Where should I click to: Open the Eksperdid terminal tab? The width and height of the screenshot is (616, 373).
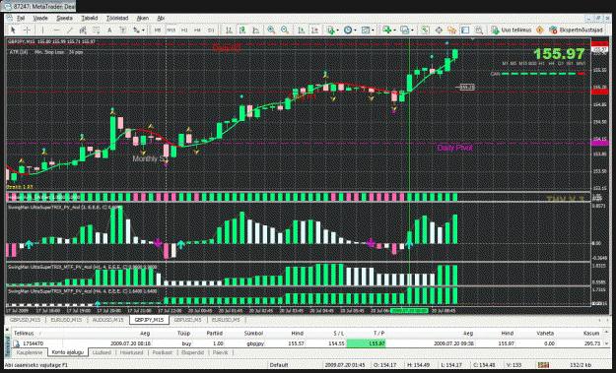(192, 352)
